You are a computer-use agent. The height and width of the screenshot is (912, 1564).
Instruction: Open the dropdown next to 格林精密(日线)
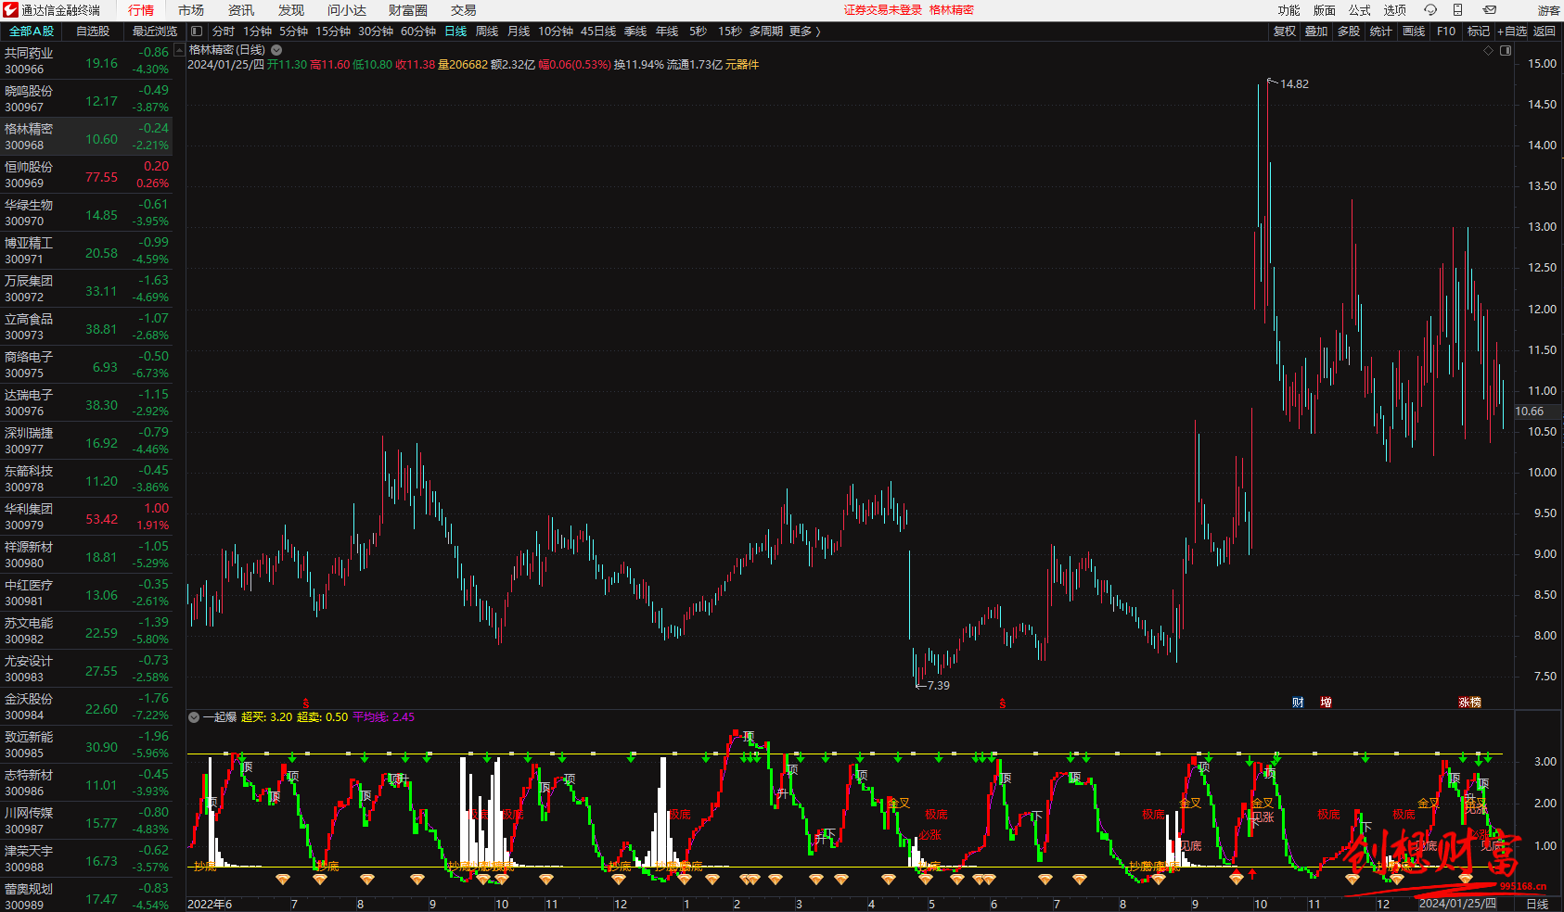pos(276,50)
